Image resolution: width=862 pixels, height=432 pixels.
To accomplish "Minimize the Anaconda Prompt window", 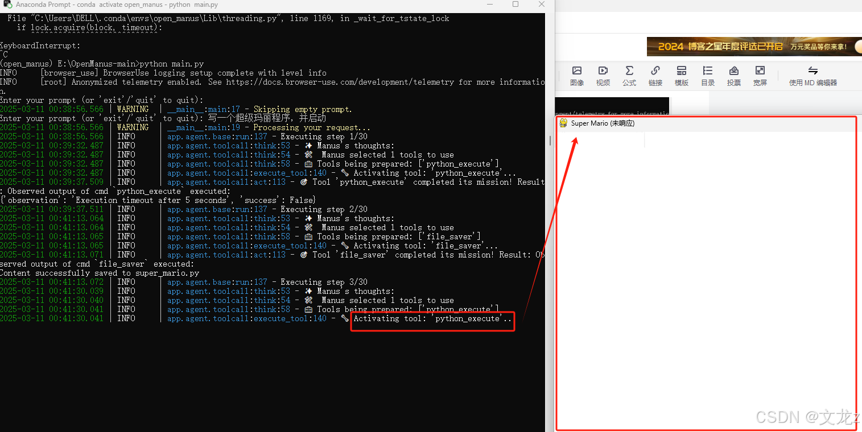I will coord(490,5).
